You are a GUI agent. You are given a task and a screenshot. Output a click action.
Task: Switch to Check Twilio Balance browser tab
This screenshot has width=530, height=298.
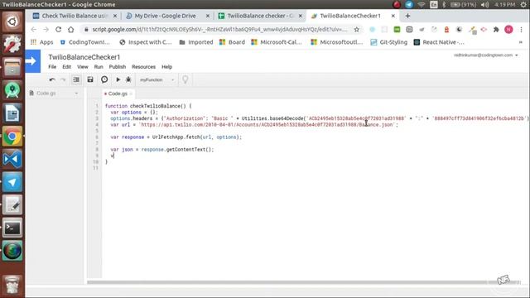pyautogui.click(x=74, y=16)
